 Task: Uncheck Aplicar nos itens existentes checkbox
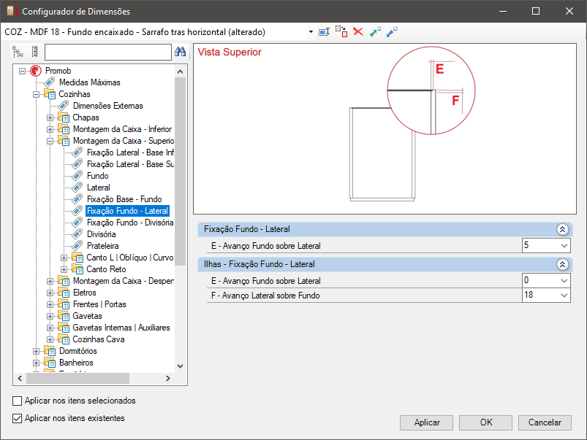click(x=18, y=418)
